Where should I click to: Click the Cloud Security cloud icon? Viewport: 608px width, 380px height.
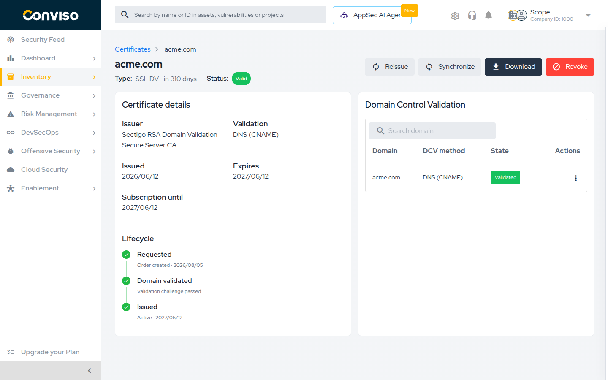(11, 170)
